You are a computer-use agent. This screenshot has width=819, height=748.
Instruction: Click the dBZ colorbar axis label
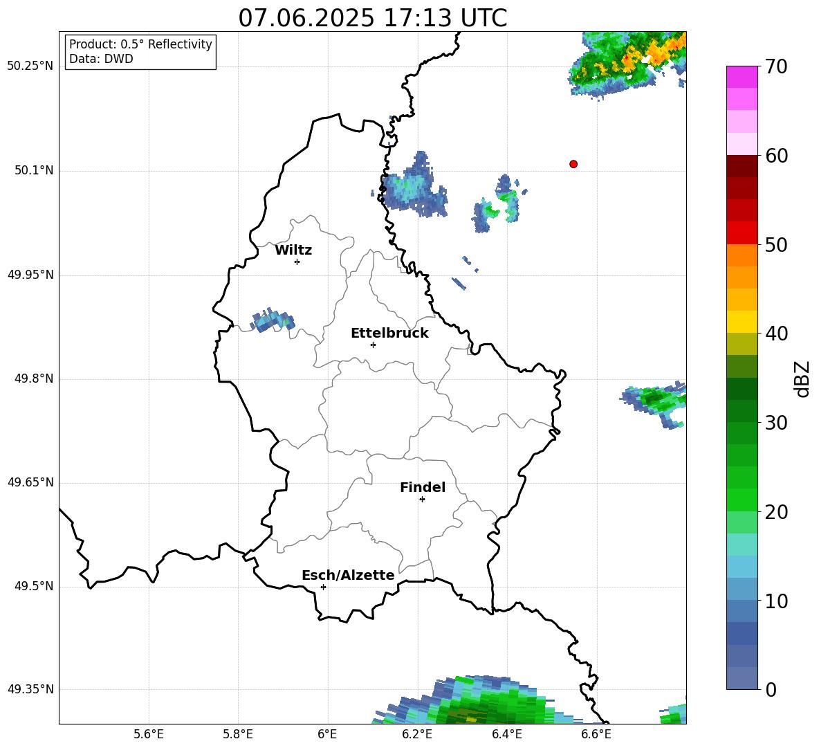coord(801,378)
